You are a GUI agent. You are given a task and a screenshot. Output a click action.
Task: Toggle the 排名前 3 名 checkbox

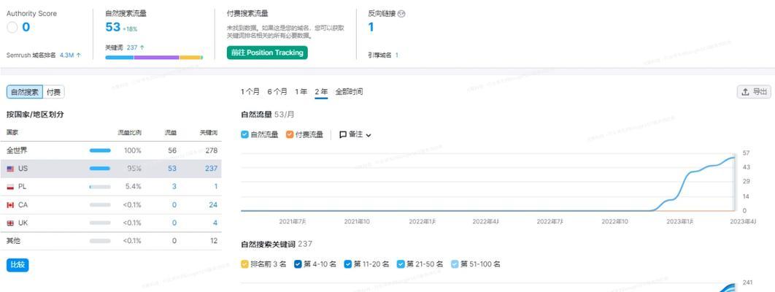coord(244,264)
